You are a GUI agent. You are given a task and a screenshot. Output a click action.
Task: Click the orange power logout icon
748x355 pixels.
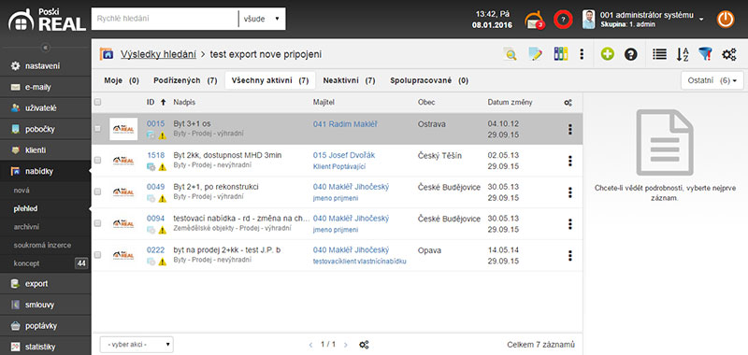726,19
